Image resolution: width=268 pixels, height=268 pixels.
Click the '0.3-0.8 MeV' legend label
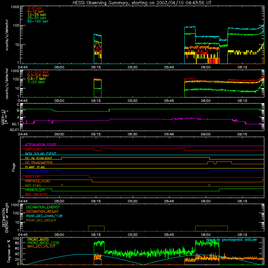pos(38,75)
